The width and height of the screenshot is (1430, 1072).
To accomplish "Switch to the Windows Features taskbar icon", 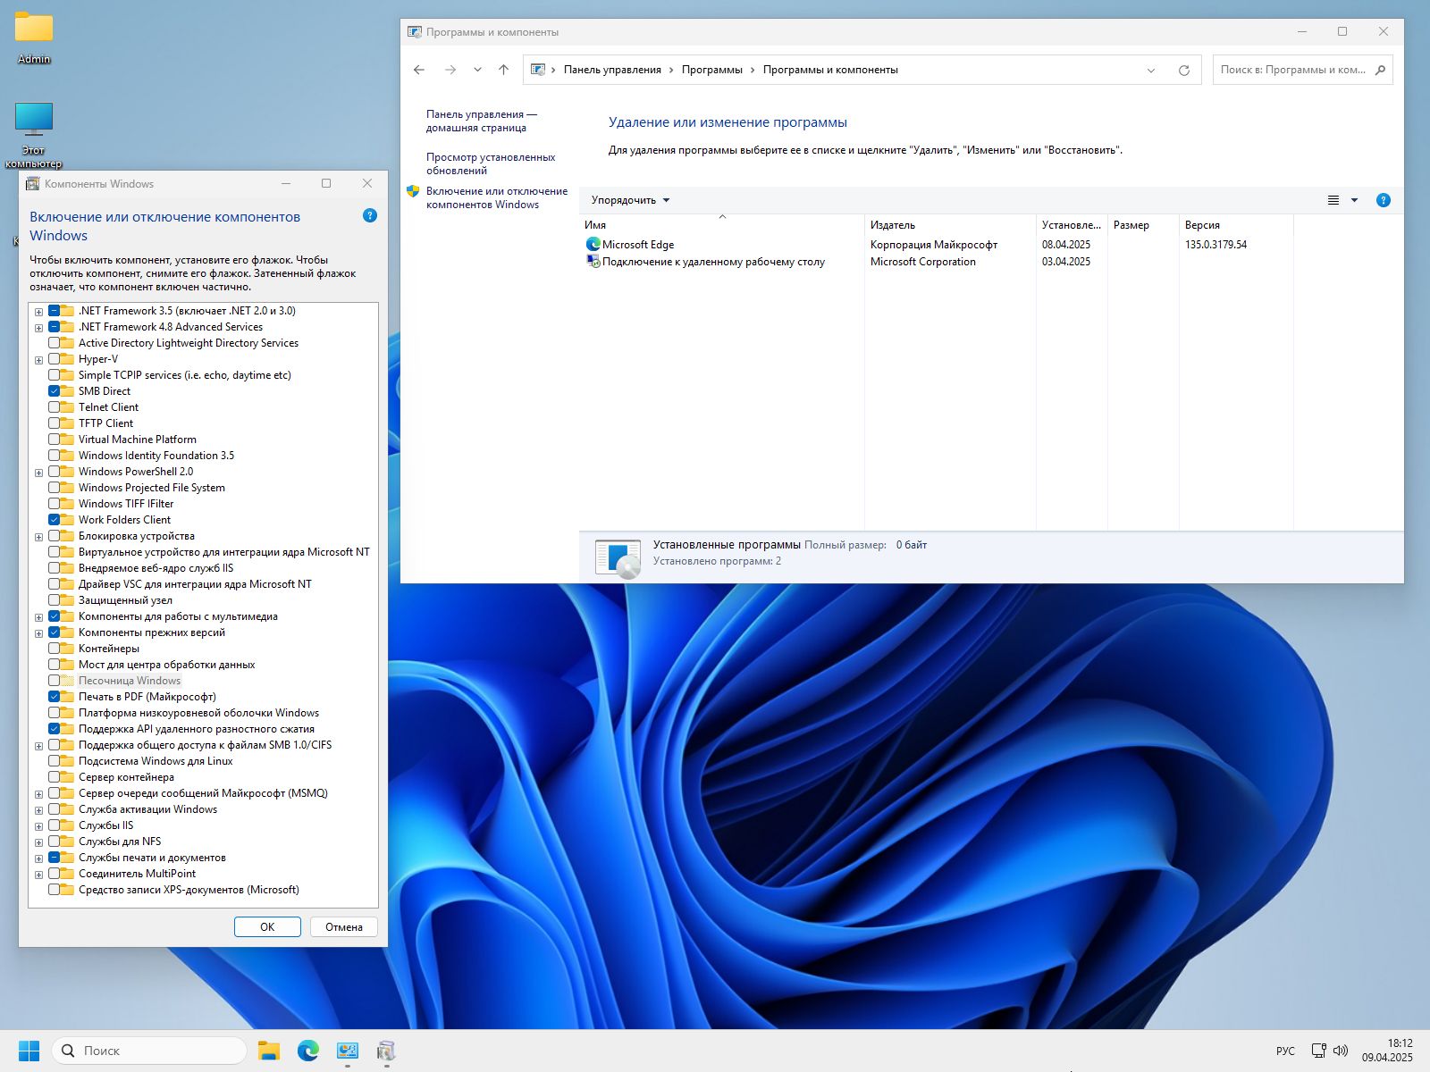I will pos(386,1051).
